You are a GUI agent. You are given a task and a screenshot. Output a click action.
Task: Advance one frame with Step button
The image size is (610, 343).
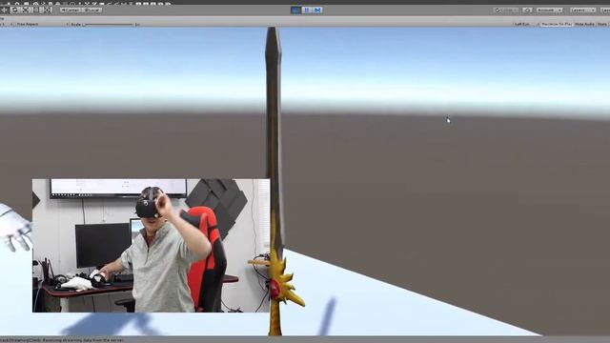click(317, 10)
